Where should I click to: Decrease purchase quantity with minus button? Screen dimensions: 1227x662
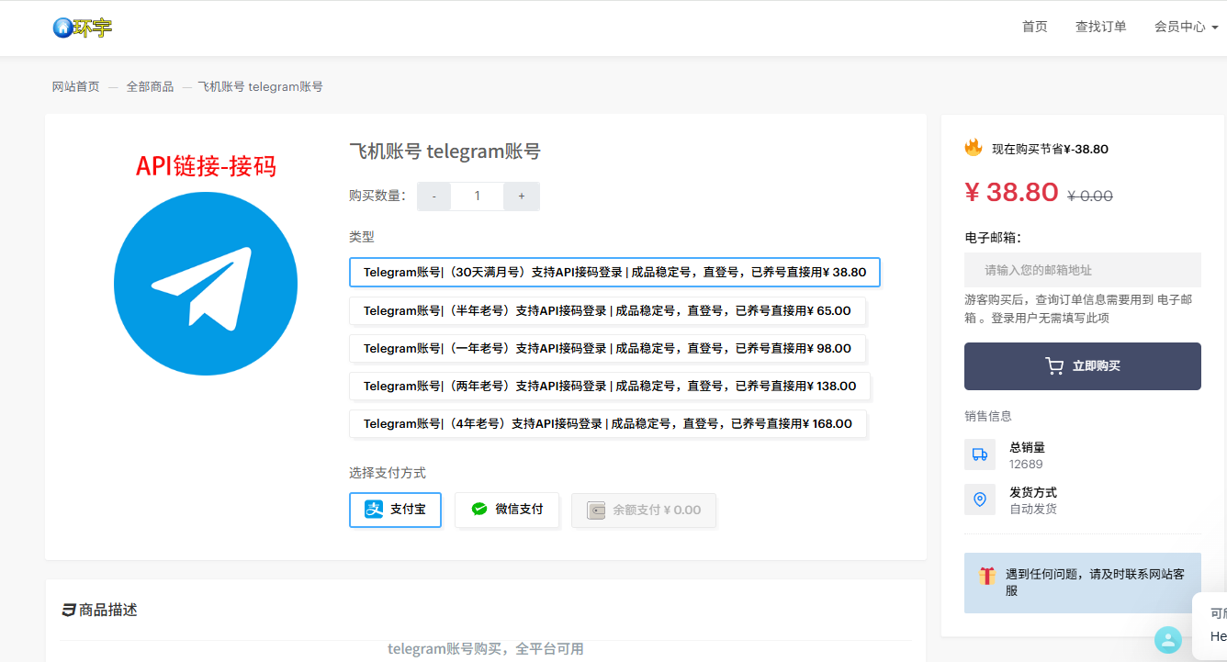pyautogui.click(x=433, y=196)
